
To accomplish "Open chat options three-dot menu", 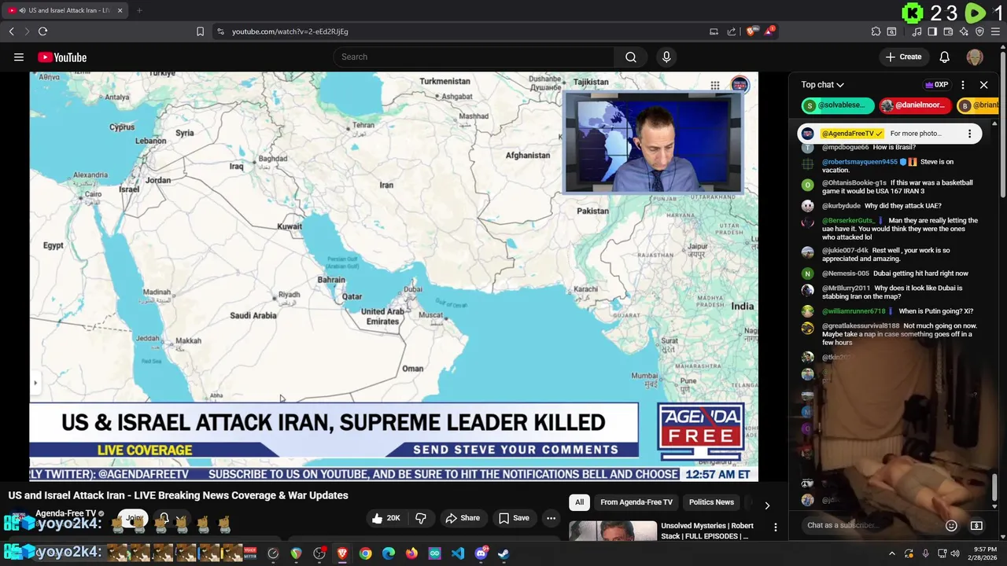I will [x=963, y=85].
